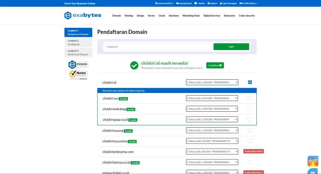Click the Tersedia badge next to clickkiripasar.co.id
This screenshot has width=321, height=174.
(133, 120)
